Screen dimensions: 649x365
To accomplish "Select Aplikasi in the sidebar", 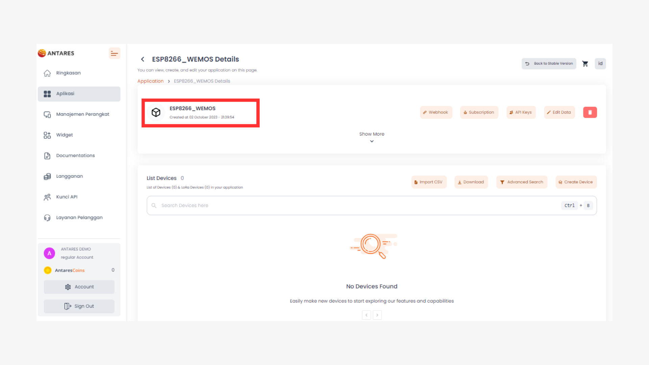I will coord(79,94).
